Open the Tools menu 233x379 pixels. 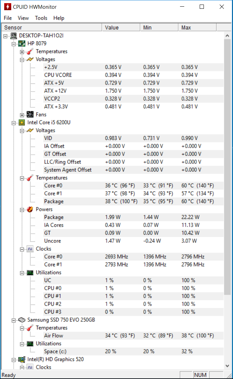pos(41,18)
